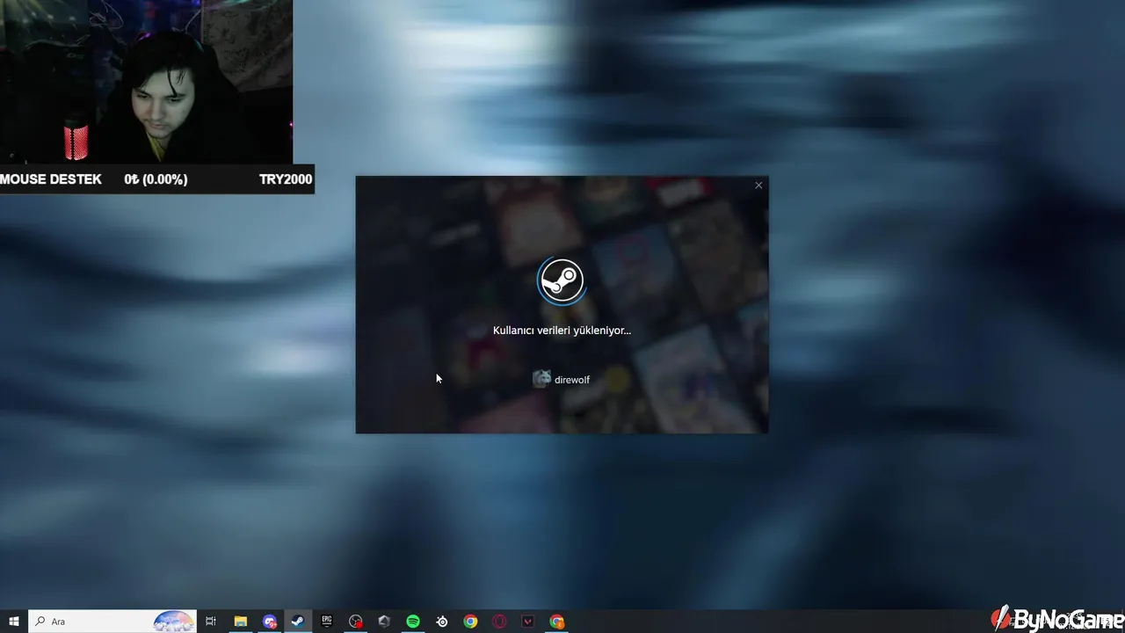Open Opera GX from the taskbar
Screen dimensions: 1125x633
pos(499,622)
